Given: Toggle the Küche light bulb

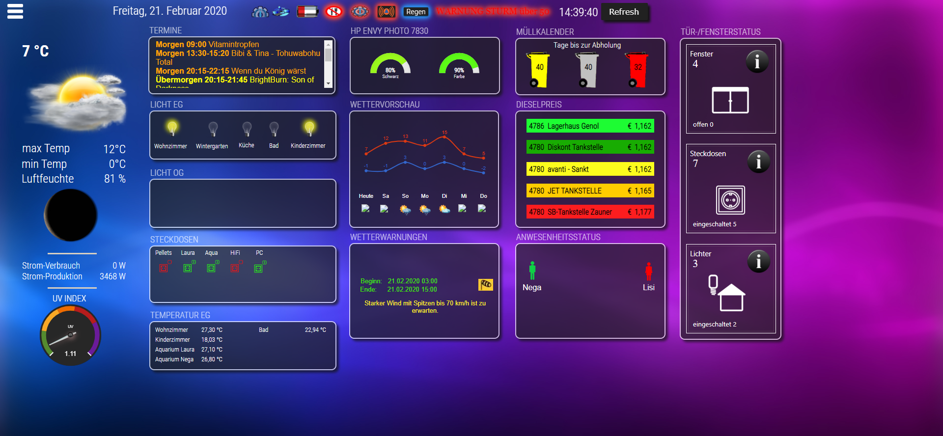Looking at the screenshot, I should click(x=247, y=129).
